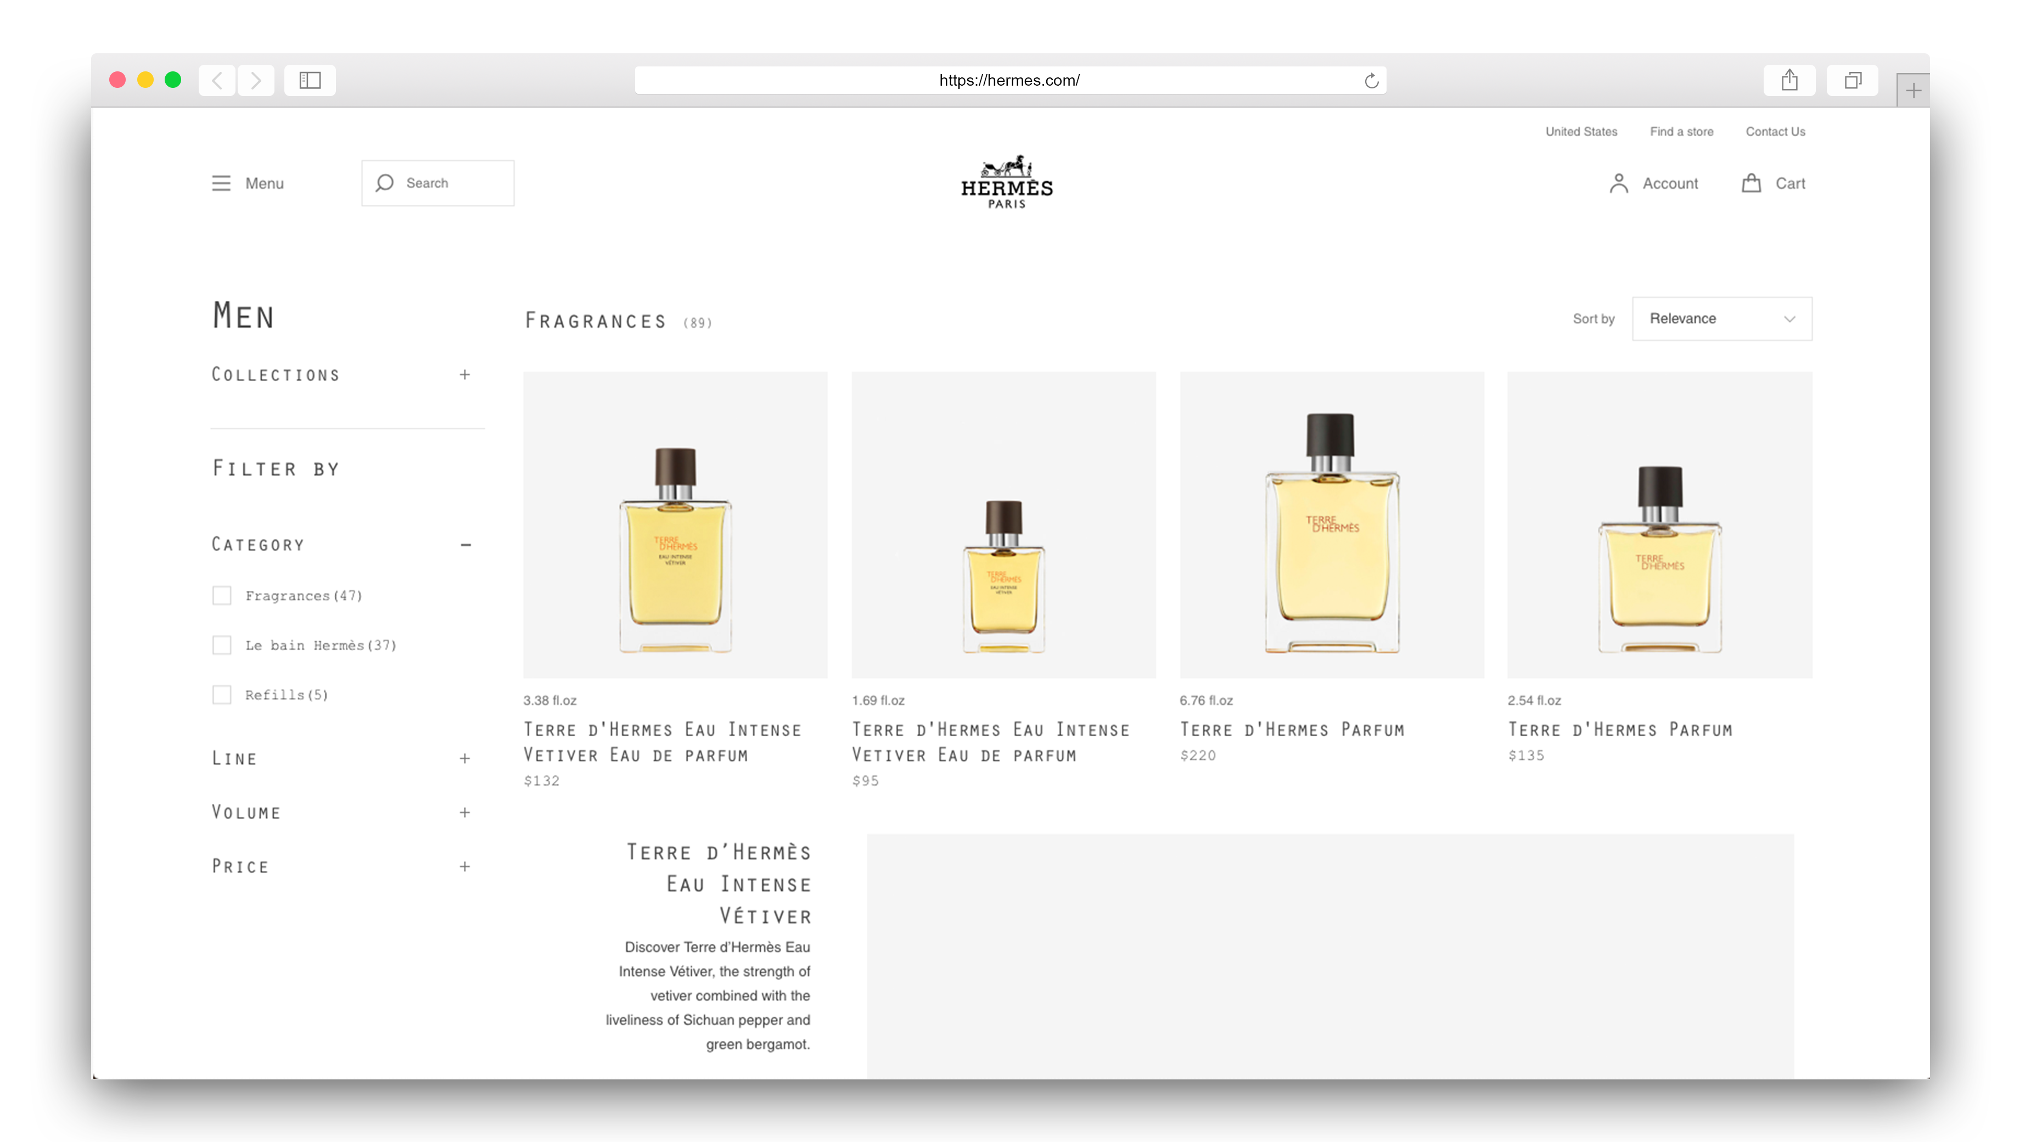
Task: Open the browser share icon
Action: pos(1789,81)
